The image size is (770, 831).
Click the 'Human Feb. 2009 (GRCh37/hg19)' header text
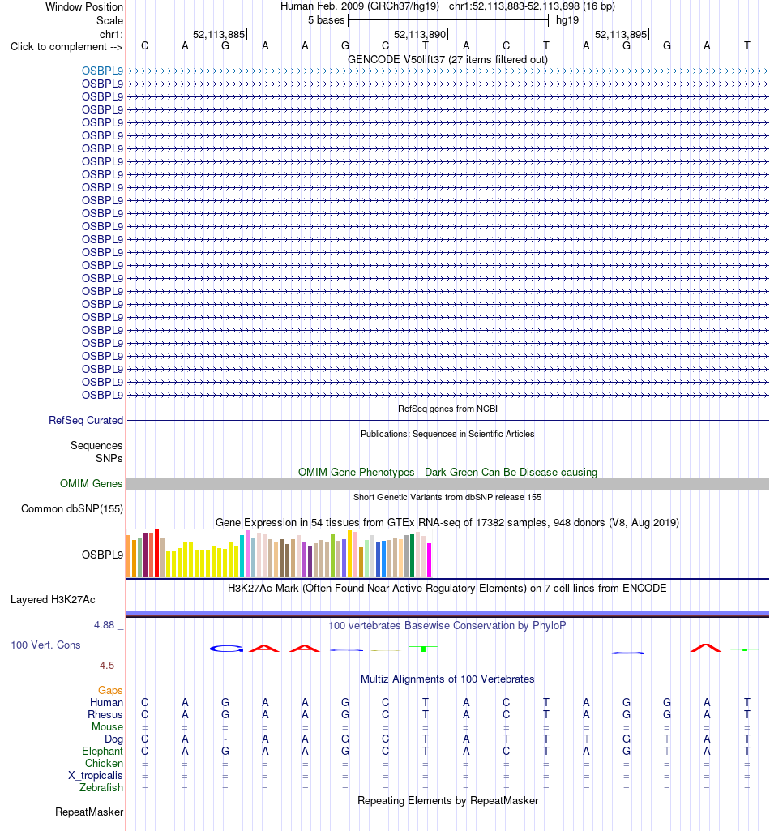coord(360,6)
